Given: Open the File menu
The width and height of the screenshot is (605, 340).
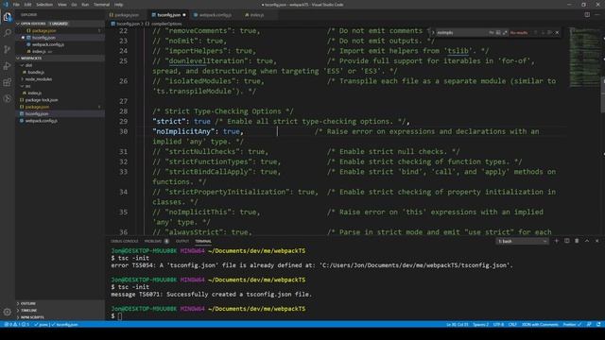Looking at the screenshot, I should pyautogui.click(x=16, y=5).
